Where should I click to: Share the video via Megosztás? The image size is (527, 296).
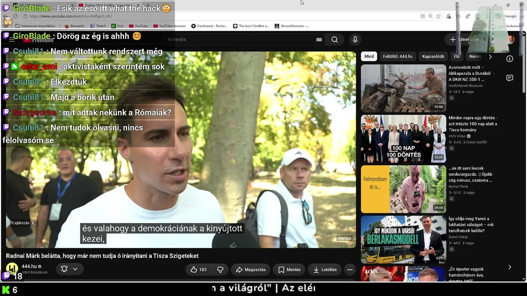251,270
